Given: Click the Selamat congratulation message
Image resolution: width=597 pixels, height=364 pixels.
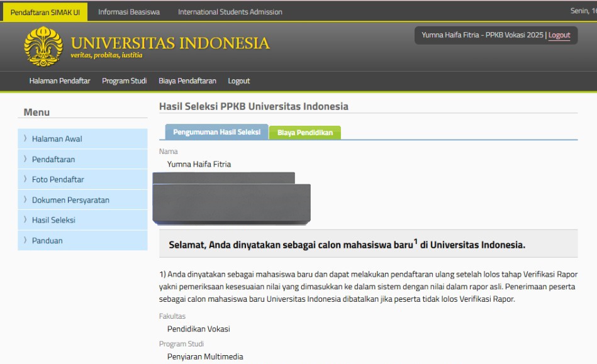Looking at the screenshot, I should [x=347, y=245].
